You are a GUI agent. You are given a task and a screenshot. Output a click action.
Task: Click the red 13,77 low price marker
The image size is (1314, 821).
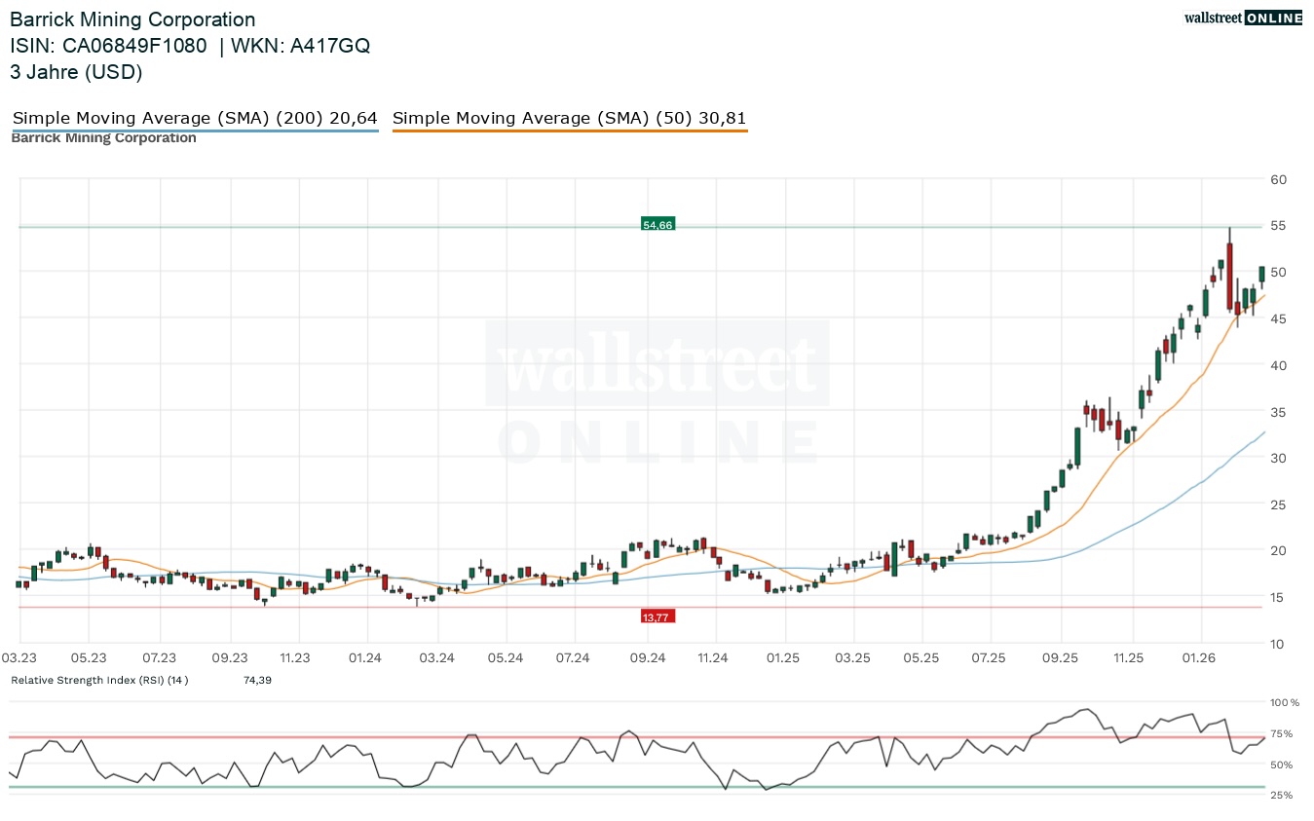(657, 616)
